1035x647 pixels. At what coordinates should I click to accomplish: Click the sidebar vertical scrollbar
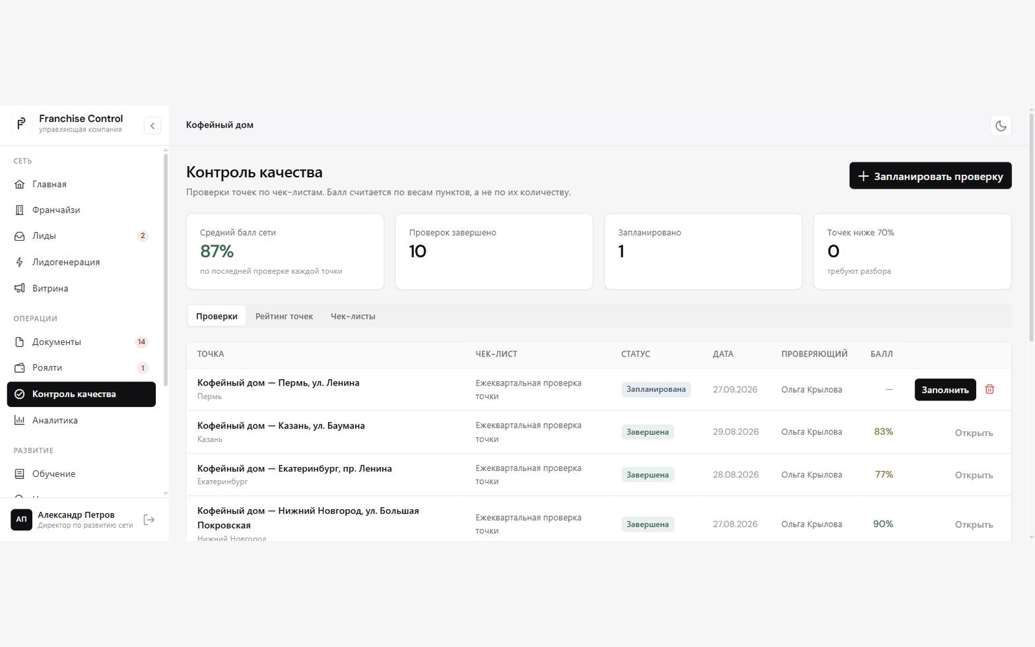[x=166, y=270]
